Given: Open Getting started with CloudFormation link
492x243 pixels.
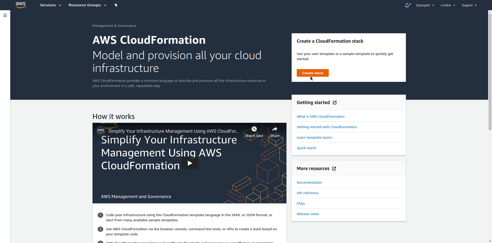Looking at the screenshot, I should pos(327,127).
